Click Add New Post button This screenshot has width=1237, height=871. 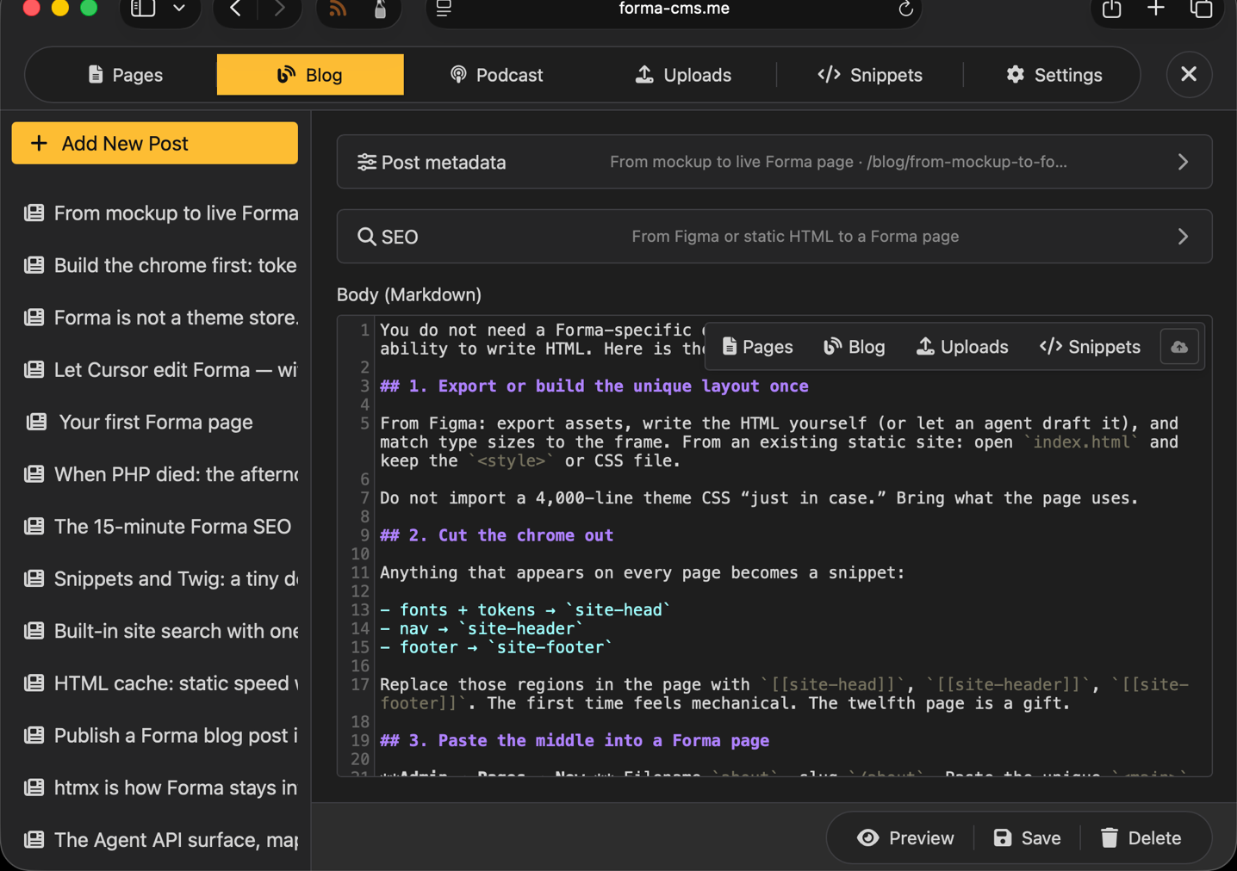click(x=155, y=143)
